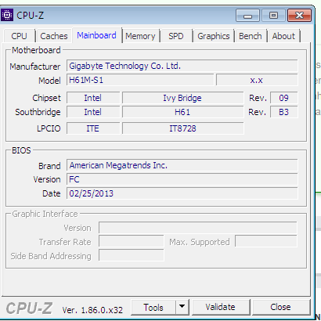Click the BIOS Brand American Megatrends Inc.
This screenshot has width=321, height=321.
182,165
